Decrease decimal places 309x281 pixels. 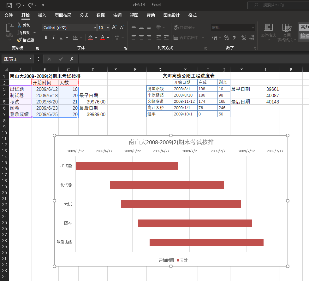coord(252,38)
